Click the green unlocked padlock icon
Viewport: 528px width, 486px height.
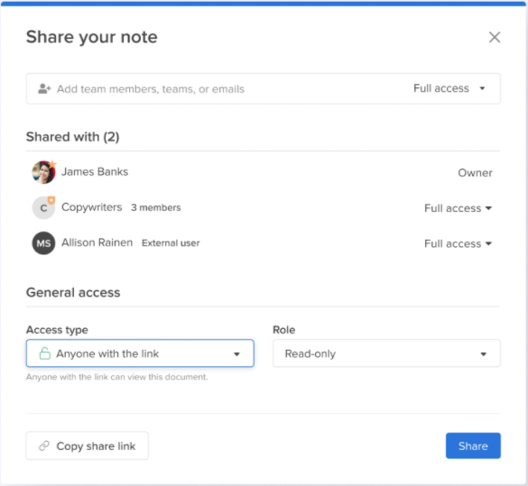[x=45, y=353]
